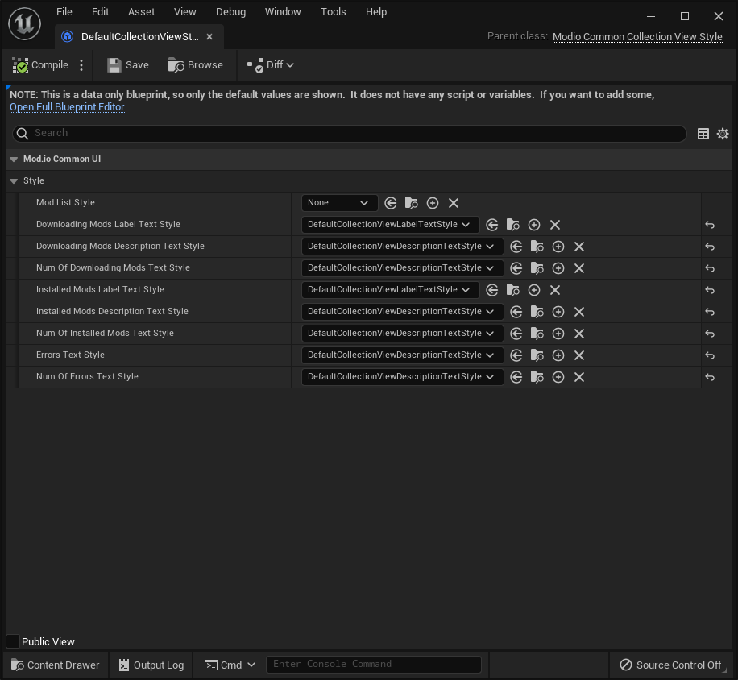Open details view settings gear
The height and width of the screenshot is (680, 738).
pyautogui.click(x=723, y=134)
